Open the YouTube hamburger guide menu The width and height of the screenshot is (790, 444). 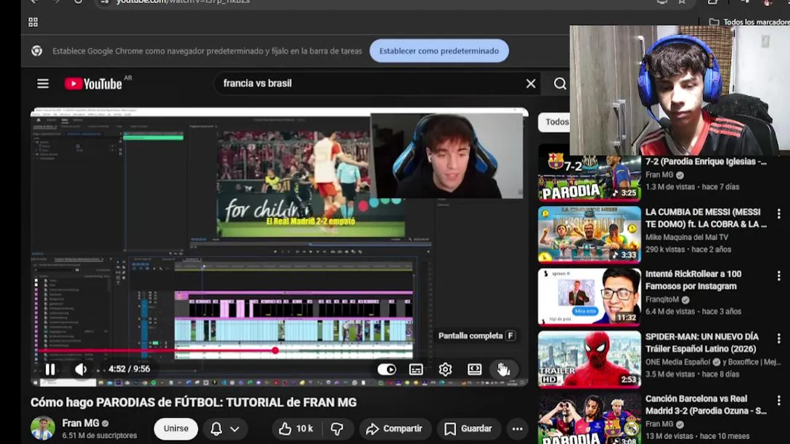point(43,83)
